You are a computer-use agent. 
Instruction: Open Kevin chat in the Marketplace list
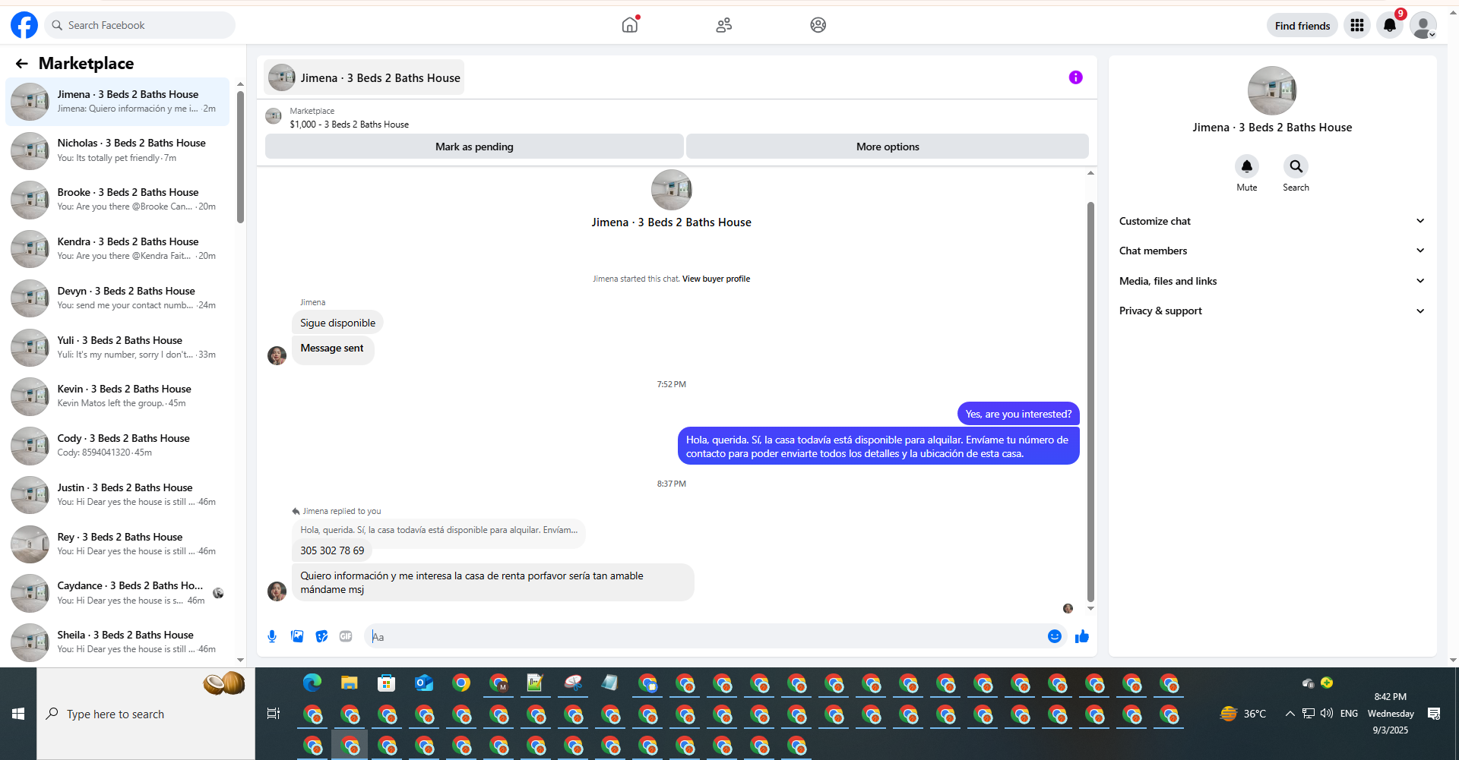[x=118, y=396]
